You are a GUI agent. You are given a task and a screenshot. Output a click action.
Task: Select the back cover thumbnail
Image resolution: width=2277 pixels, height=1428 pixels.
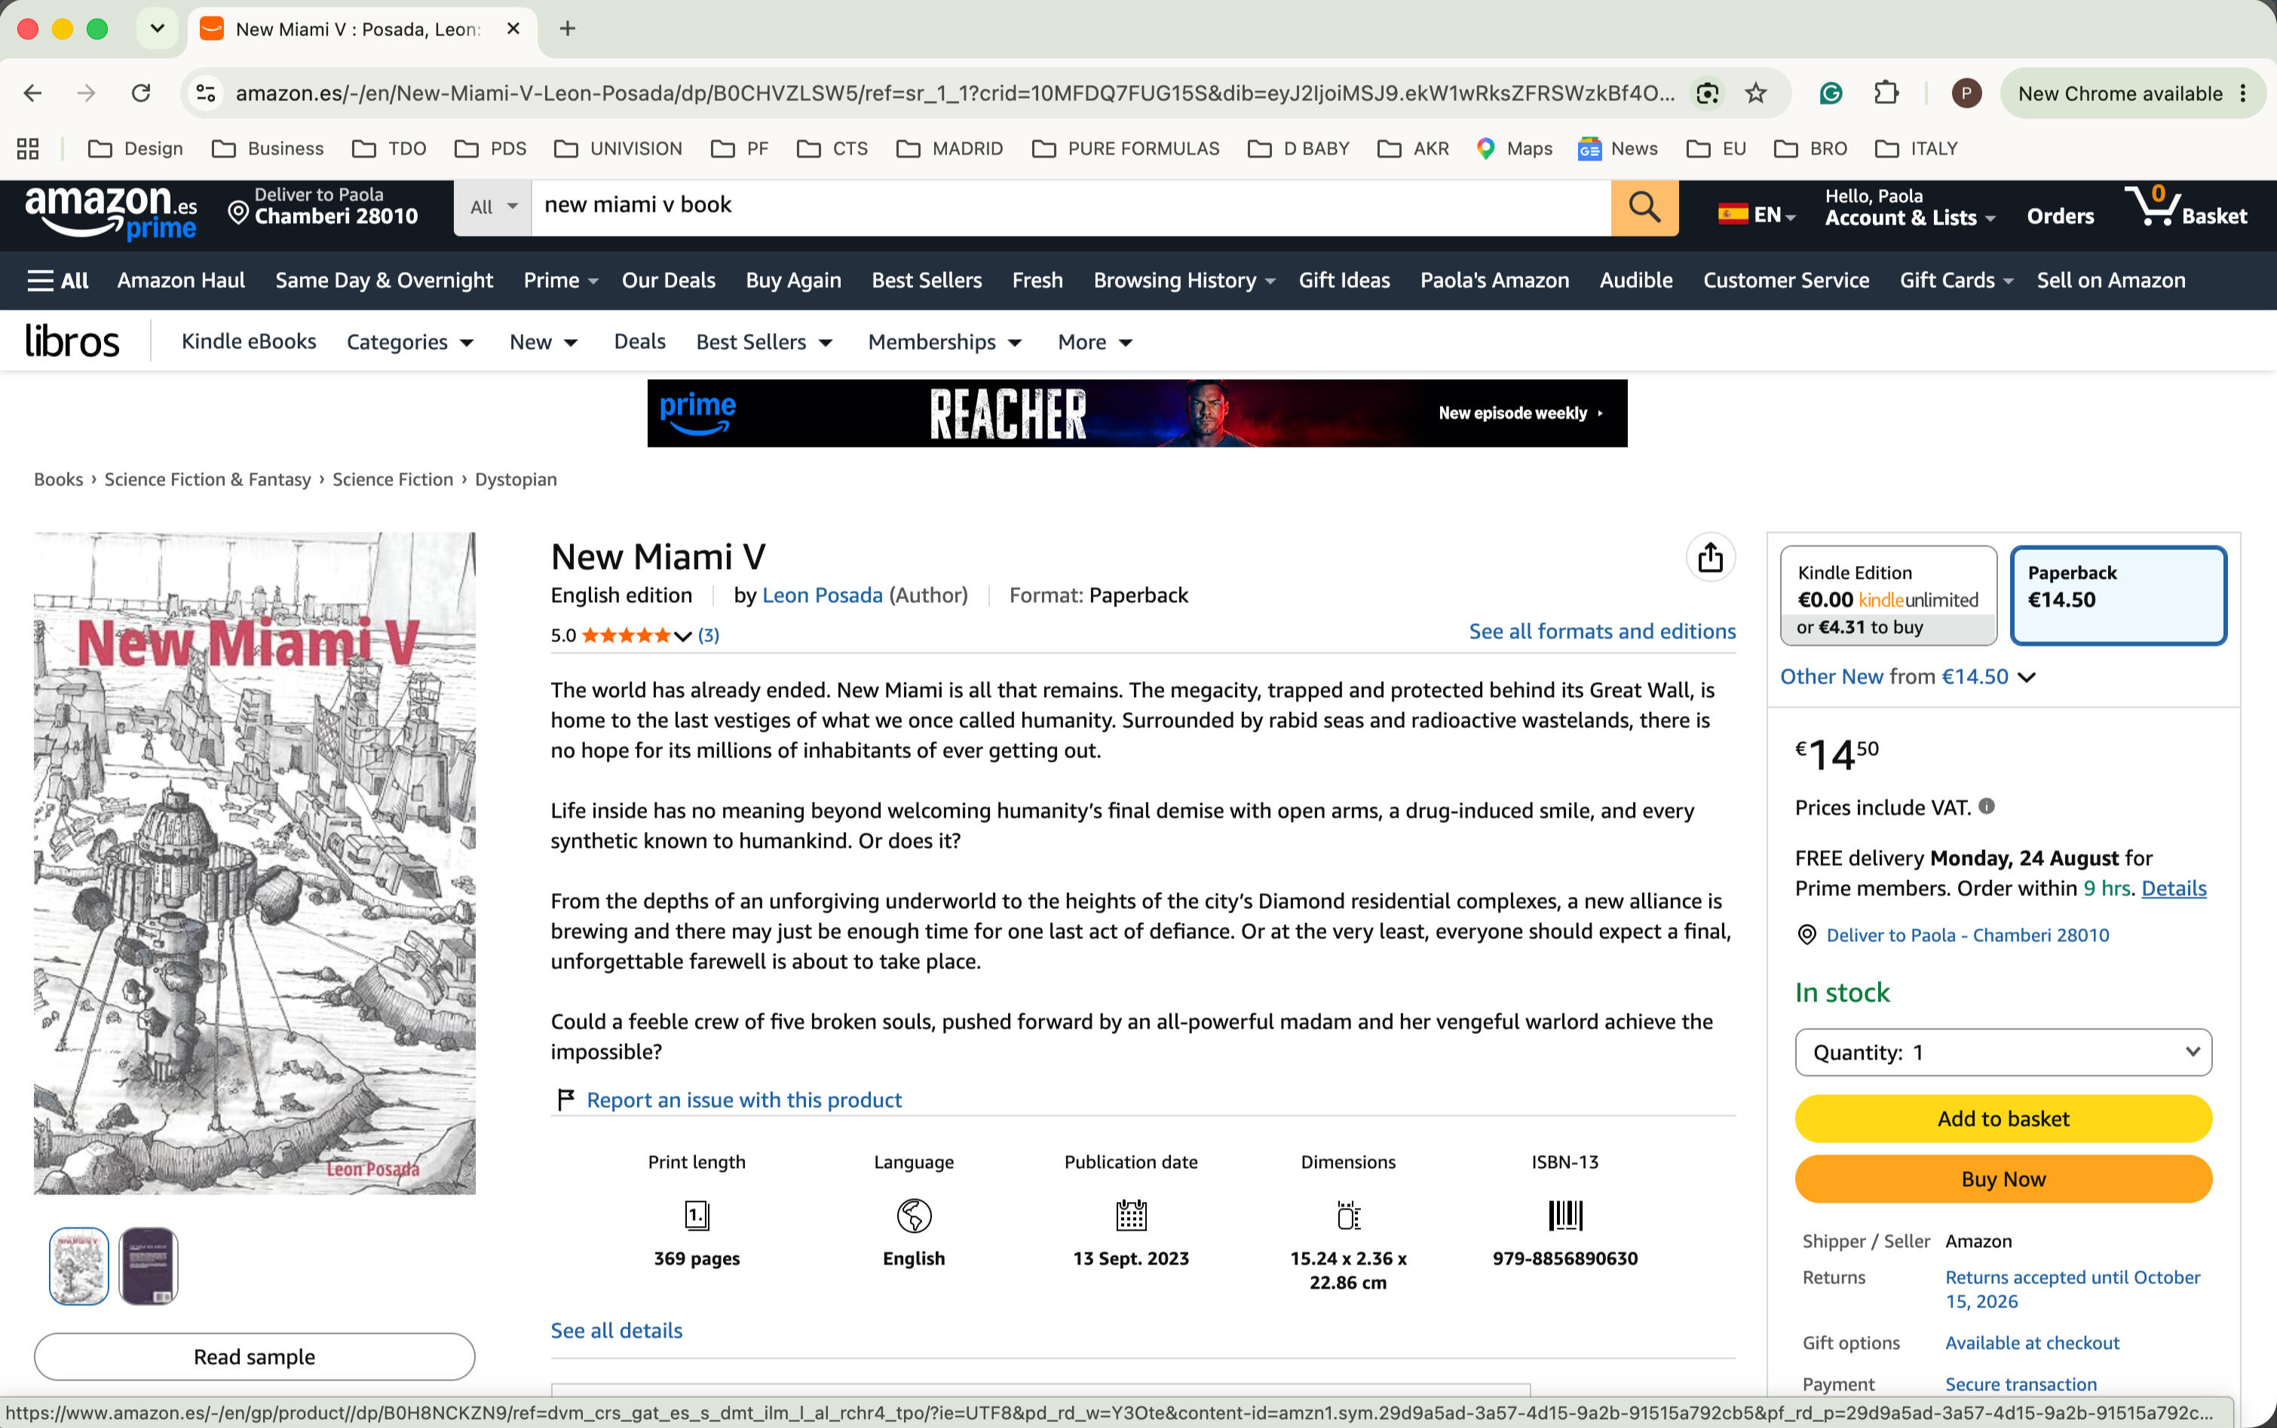point(149,1265)
